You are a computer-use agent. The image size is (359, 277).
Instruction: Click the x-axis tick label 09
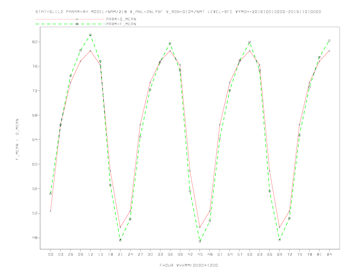pyautogui.click(x=80, y=254)
